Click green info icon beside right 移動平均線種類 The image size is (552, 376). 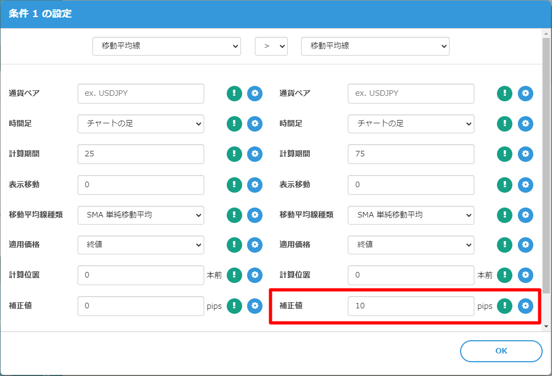505,215
